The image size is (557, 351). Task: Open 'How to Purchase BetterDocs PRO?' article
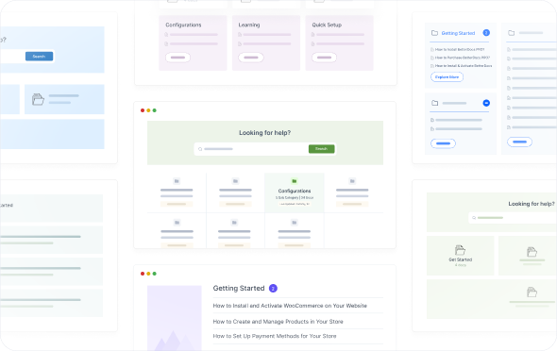click(463, 58)
